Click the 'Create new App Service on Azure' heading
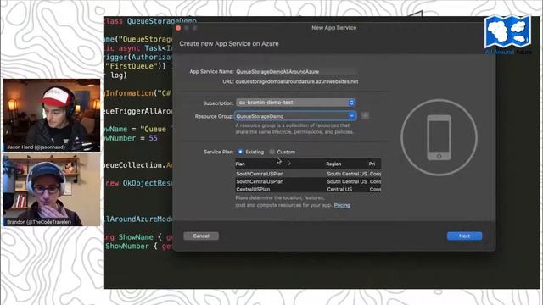Viewport: 543px width, 305px height. (229, 44)
